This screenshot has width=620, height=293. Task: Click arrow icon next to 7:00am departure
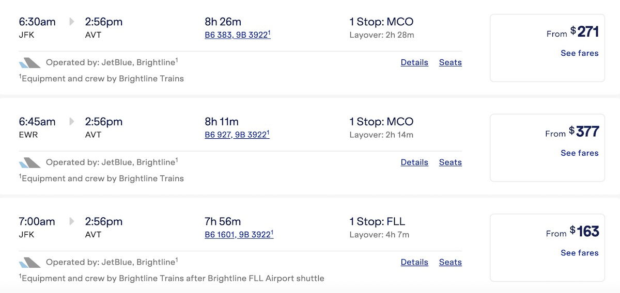72,222
